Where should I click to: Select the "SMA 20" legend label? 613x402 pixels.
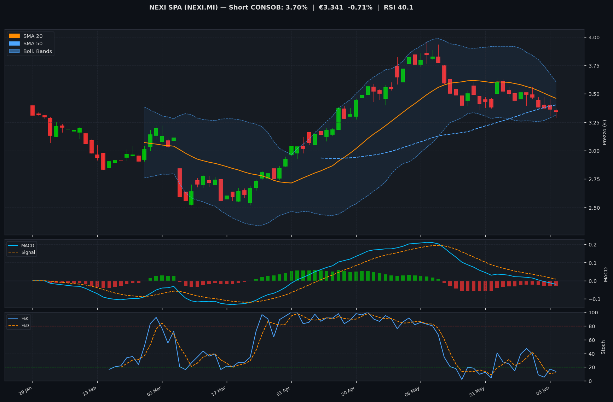coord(33,36)
